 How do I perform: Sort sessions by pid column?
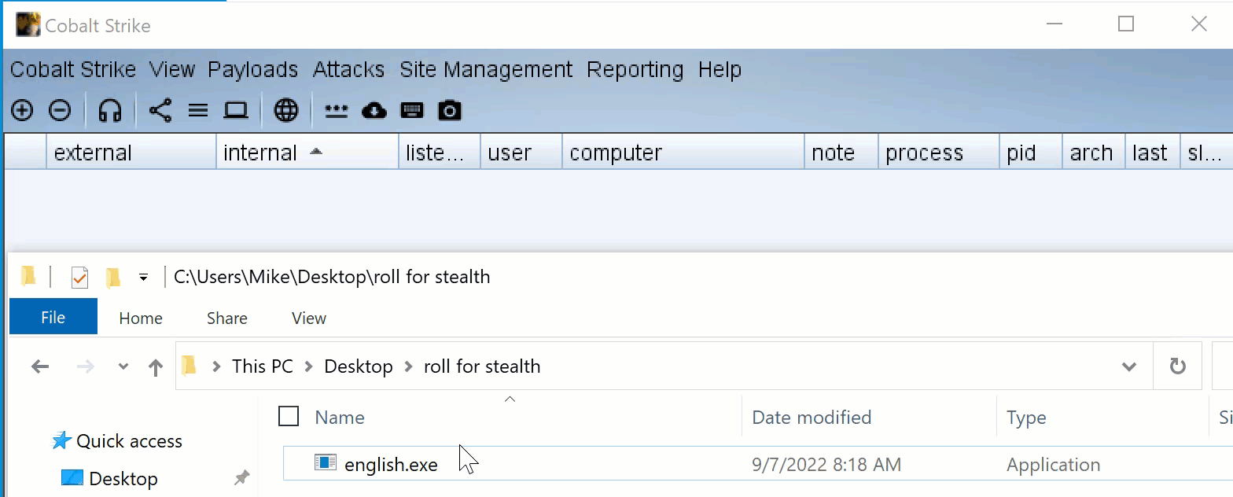(x=1031, y=153)
